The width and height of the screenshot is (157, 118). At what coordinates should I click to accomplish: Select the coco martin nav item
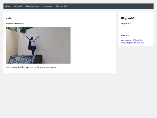(48, 6)
